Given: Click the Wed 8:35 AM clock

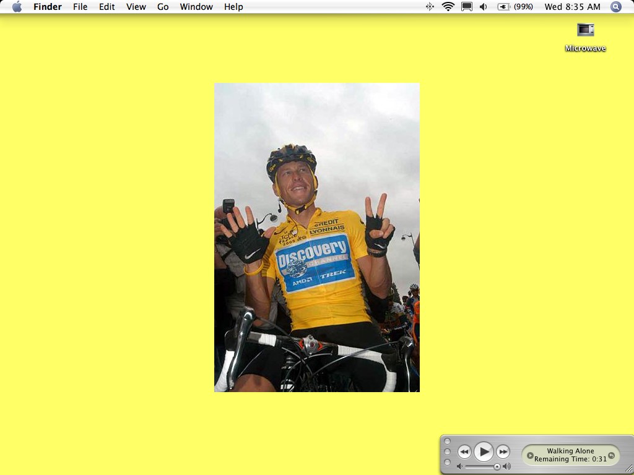Looking at the screenshot, I should click(x=572, y=6).
